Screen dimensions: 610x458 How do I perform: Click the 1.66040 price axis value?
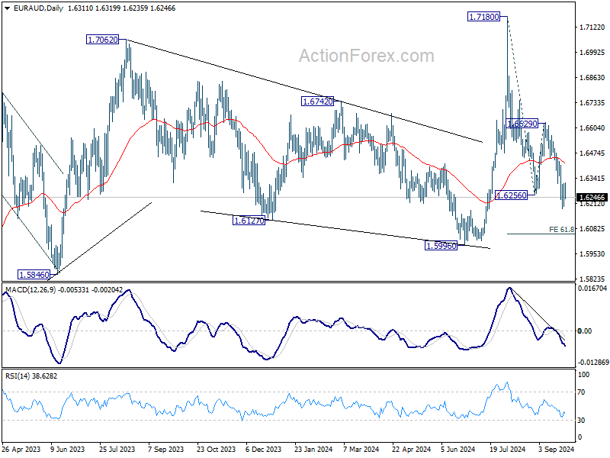click(592, 127)
